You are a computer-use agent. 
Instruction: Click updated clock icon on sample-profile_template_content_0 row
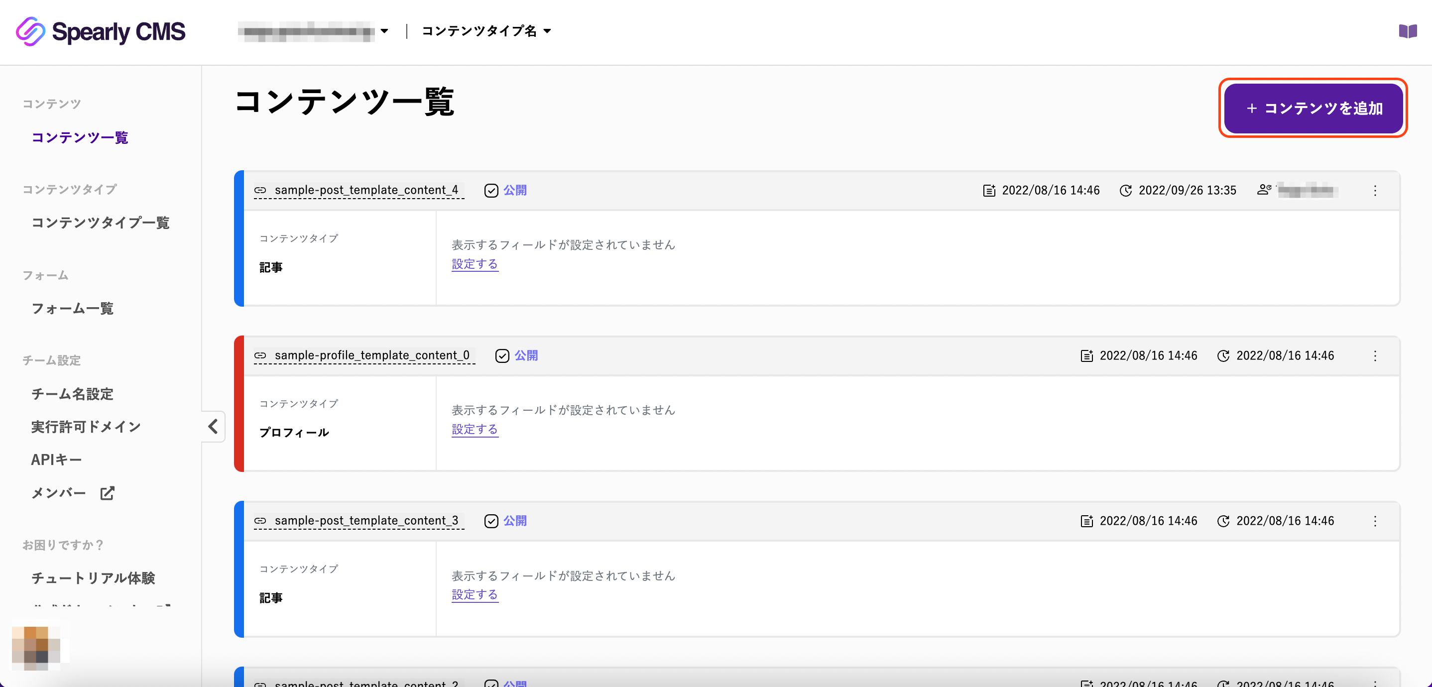[x=1223, y=356]
